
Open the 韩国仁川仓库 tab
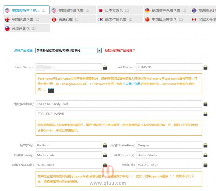point(117,19)
